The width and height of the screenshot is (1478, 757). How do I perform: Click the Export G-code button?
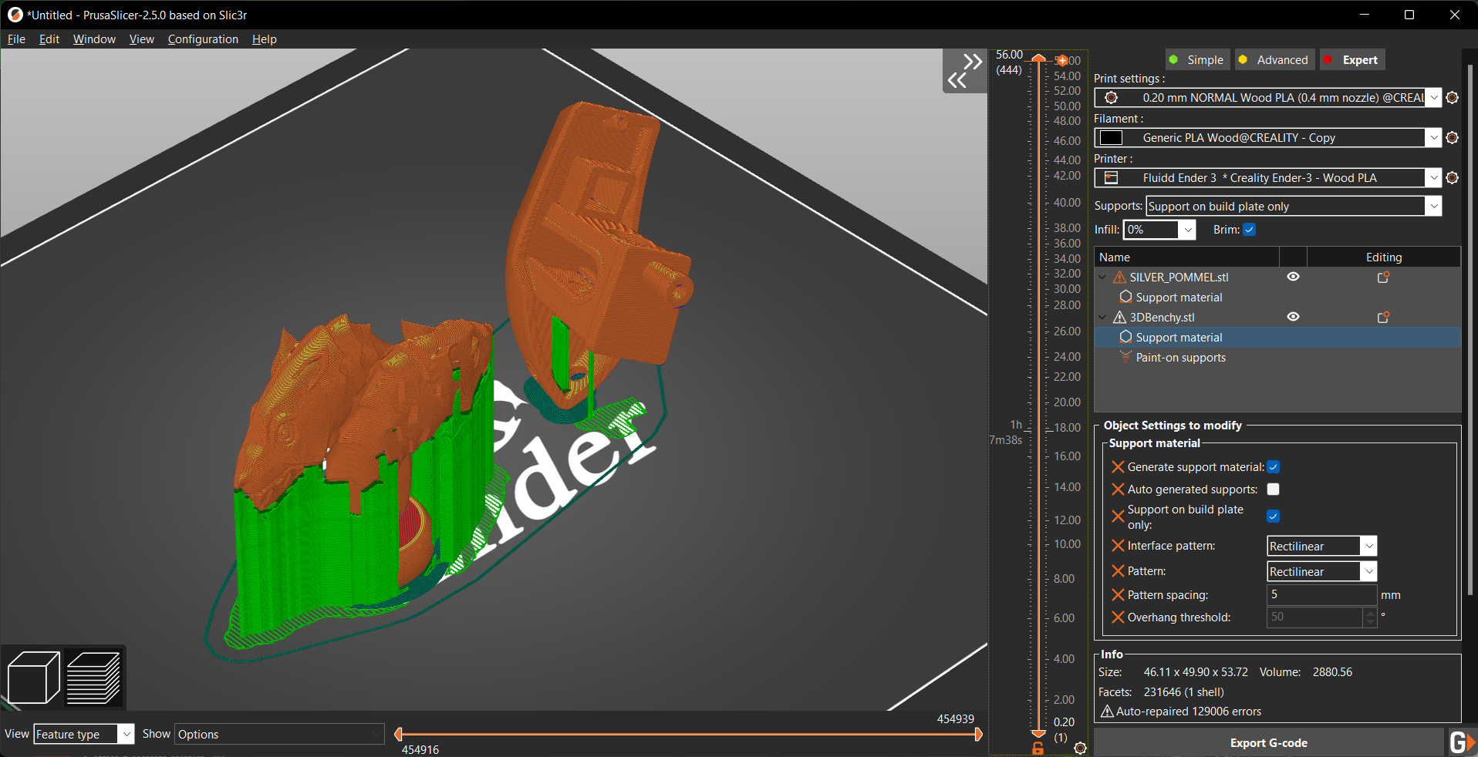coord(1269,743)
